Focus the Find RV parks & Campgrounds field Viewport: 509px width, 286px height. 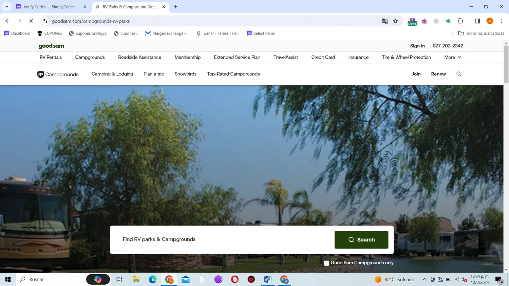click(x=222, y=240)
